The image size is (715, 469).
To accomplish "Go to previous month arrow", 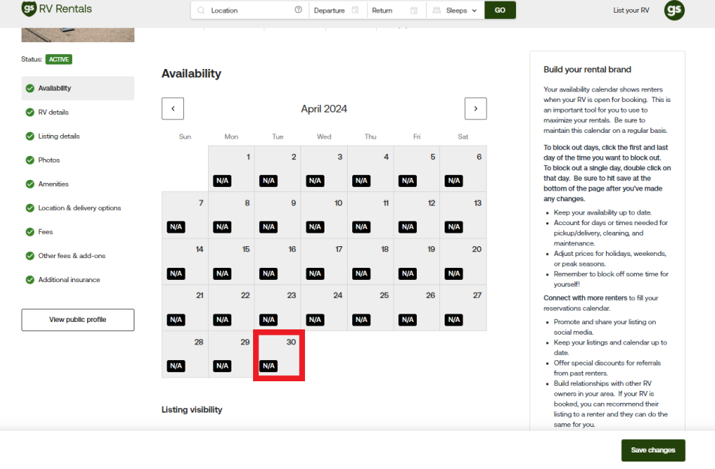I will tap(173, 109).
